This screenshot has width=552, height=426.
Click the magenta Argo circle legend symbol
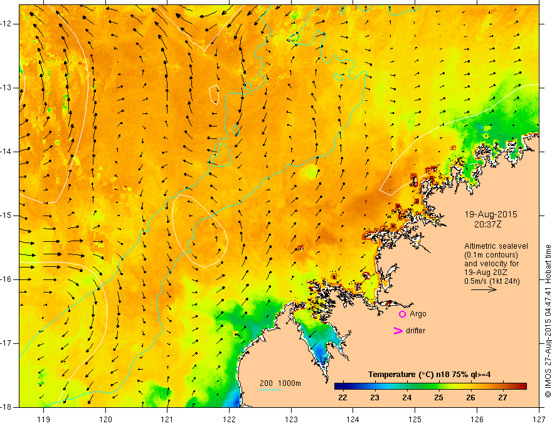tap(402, 314)
